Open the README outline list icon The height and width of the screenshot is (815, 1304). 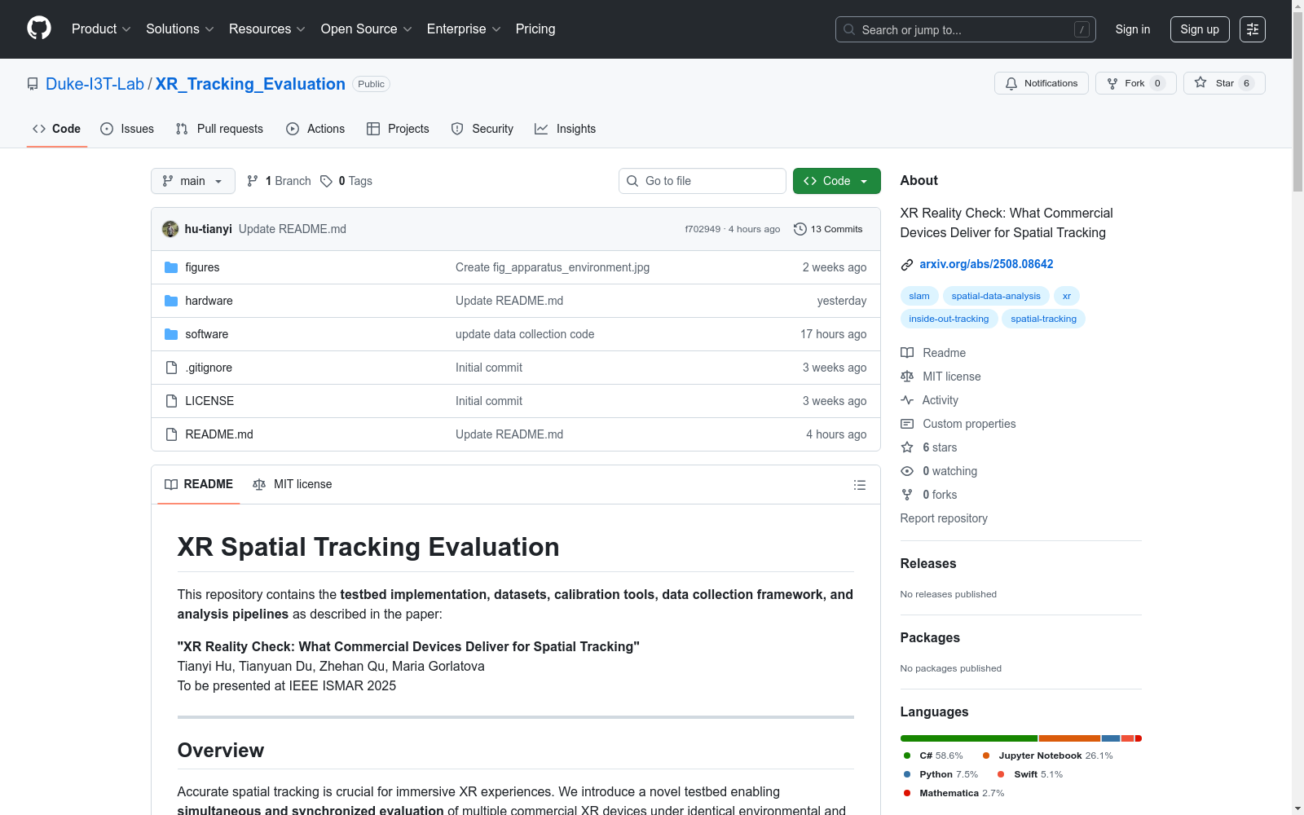860,485
